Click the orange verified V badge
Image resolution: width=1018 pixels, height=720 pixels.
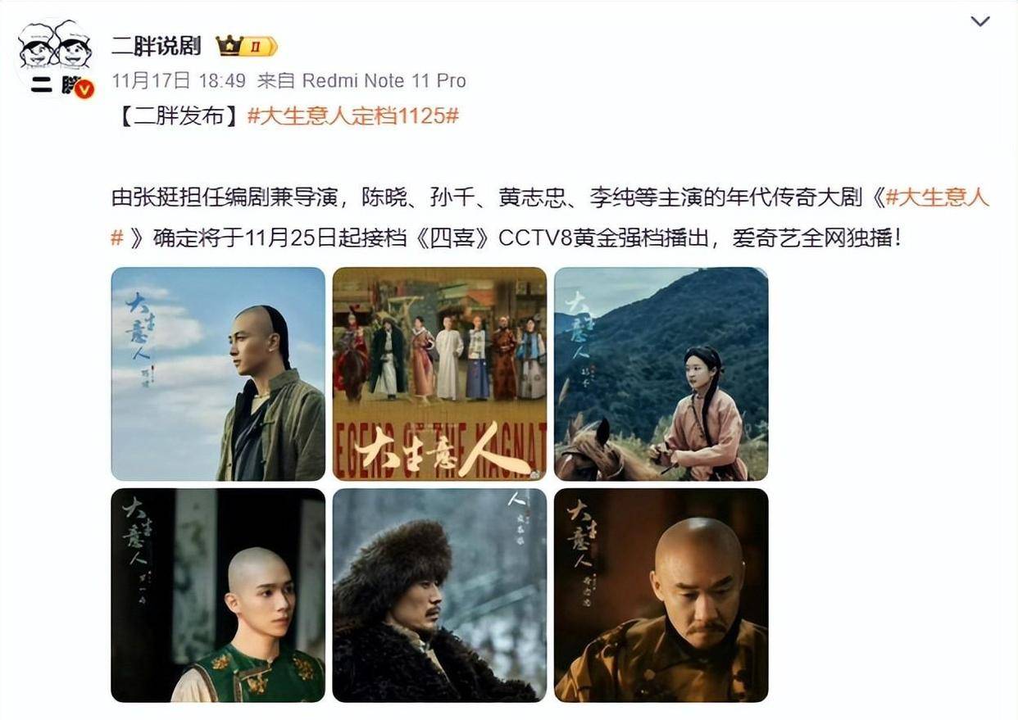84,88
